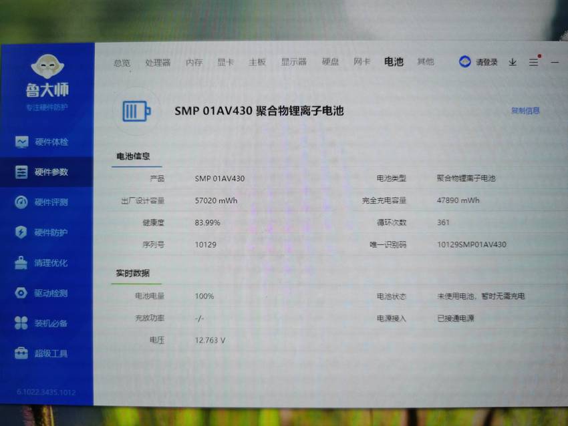Click the 电池信息 section heading
Viewport: 568px width, 426px height.
click(x=133, y=156)
